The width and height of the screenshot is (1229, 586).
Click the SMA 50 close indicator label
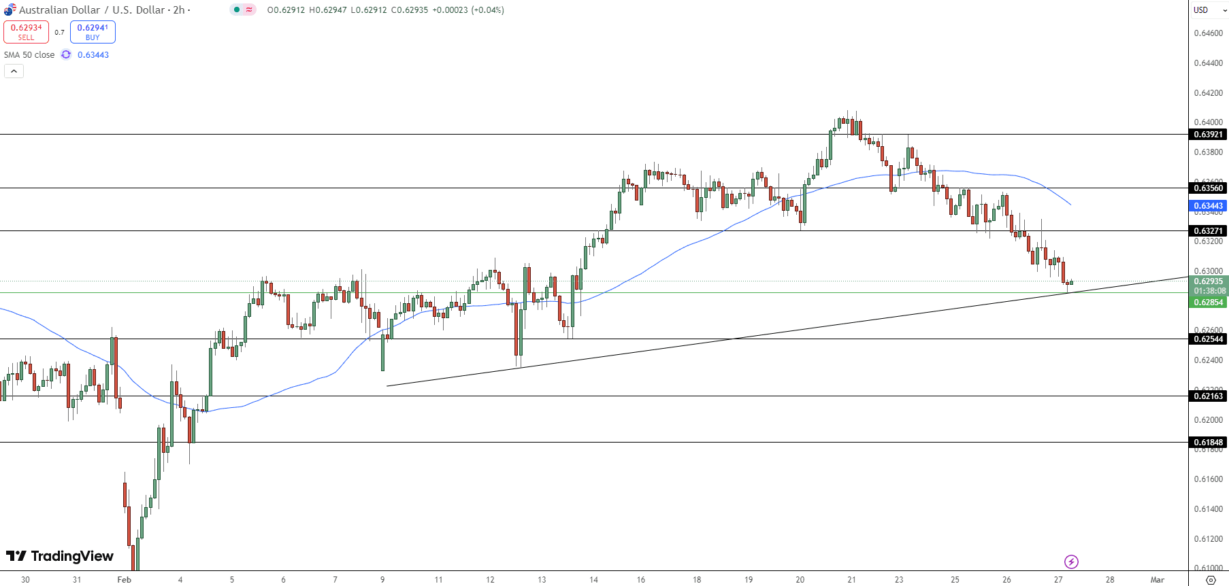coord(29,55)
